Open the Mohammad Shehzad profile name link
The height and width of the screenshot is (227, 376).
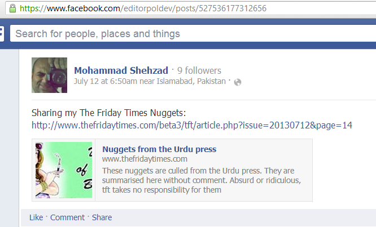(x=121, y=70)
